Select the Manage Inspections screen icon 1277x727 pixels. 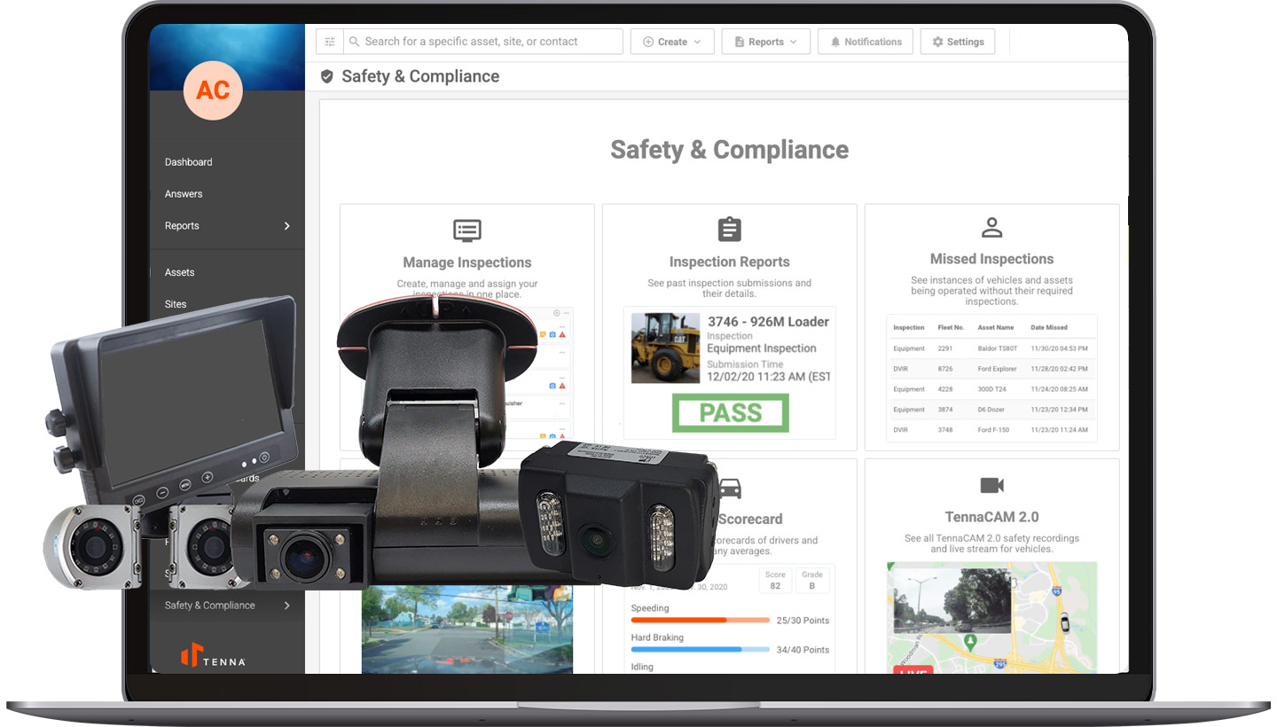click(467, 231)
